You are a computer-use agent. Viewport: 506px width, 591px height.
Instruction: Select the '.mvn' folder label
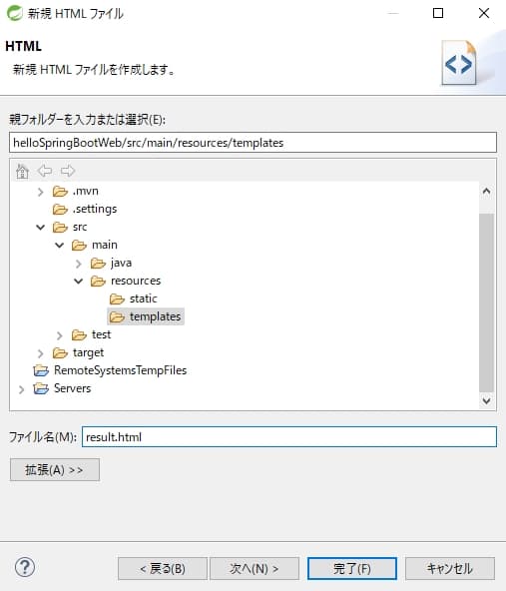click(86, 191)
